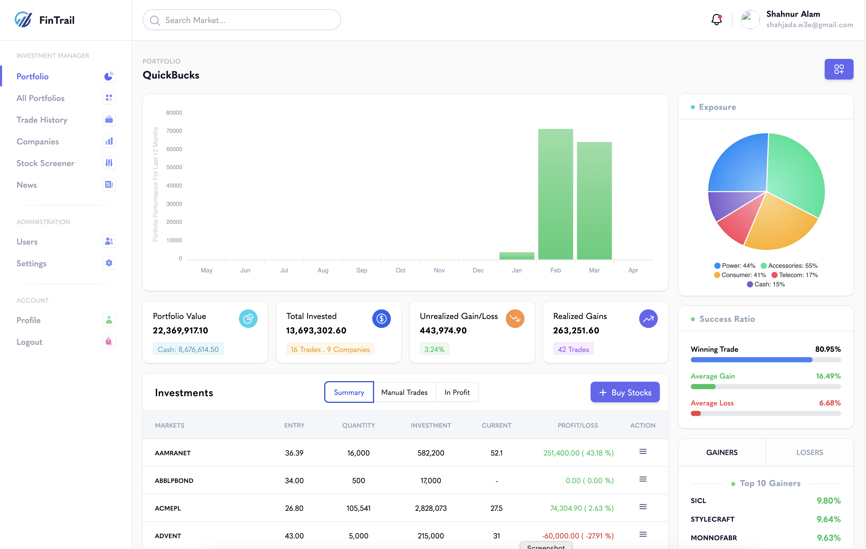This screenshot has height=549, width=866.
Task: Click the News newspaper icon
Action: pyautogui.click(x=109, y=184)
